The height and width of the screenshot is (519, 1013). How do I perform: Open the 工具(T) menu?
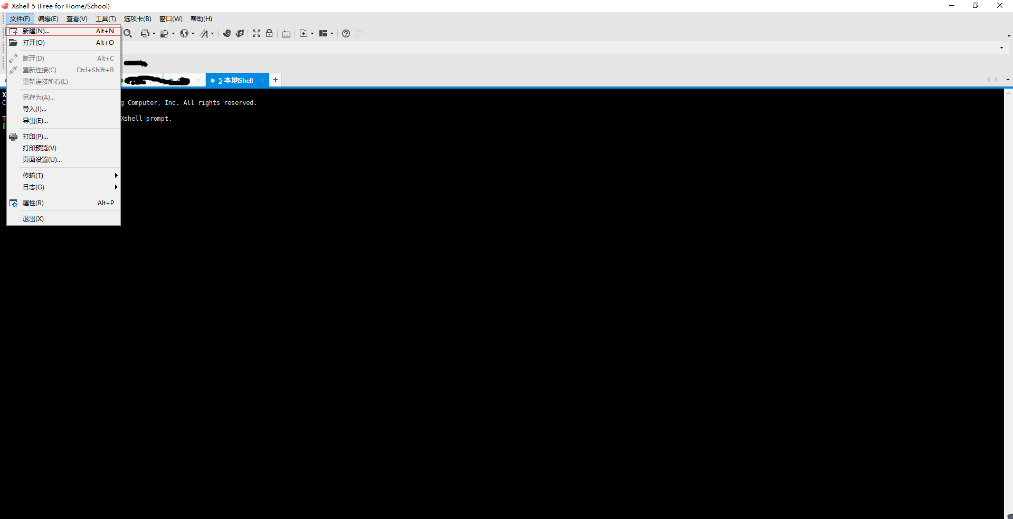click(x=106, y=19)
